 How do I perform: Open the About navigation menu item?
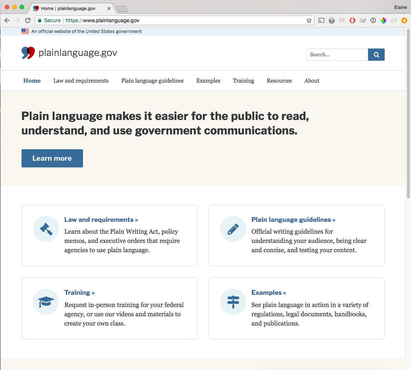311,81
